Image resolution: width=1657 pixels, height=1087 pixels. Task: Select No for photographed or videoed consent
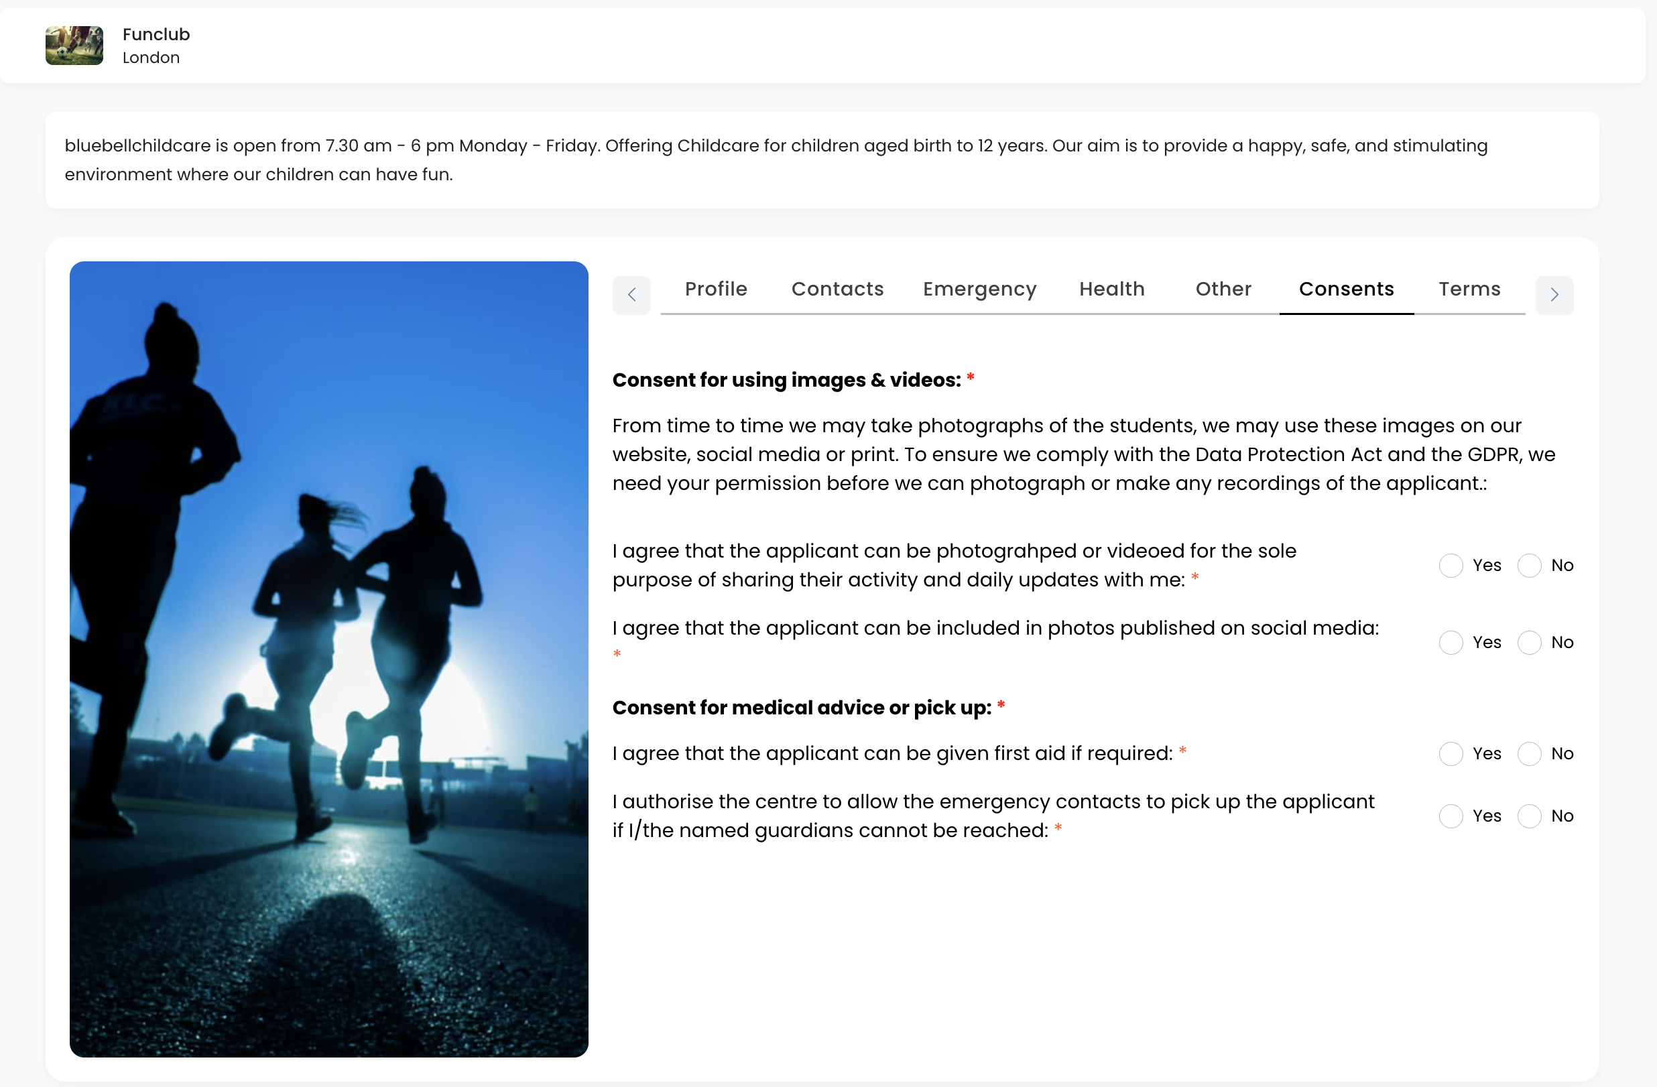(x=1529, y=565)
